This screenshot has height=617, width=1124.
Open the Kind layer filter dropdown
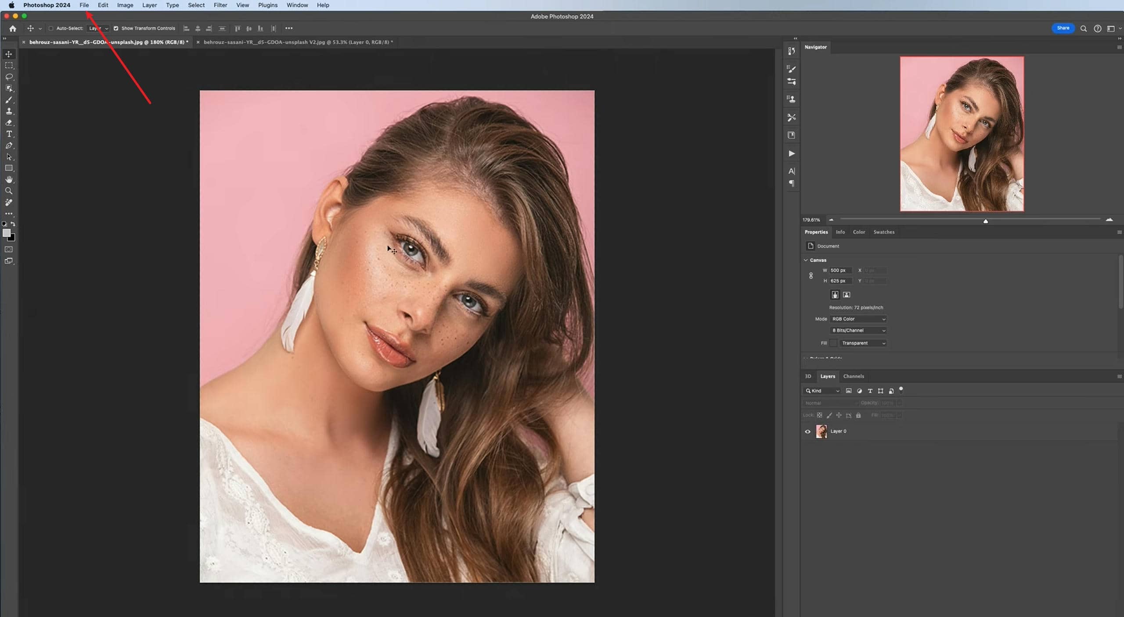click(x=821, y=391)
